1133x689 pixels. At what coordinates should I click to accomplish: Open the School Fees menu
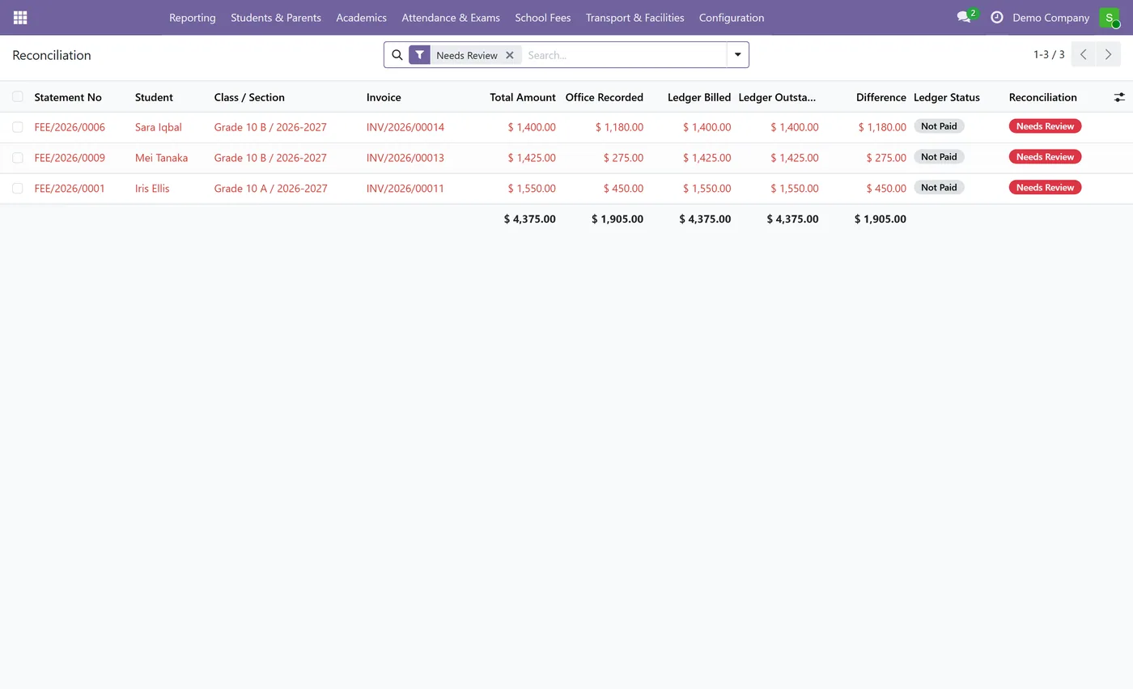click(543, 17)
